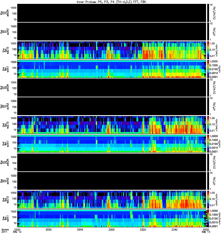Click the 'tha fbk scm1' y-axis title
Image resolution: width=223 pixels, height=238 pixels.
[x=6, y=69]
